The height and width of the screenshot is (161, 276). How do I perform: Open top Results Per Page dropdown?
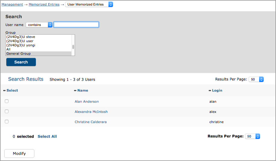coord(256,79)
